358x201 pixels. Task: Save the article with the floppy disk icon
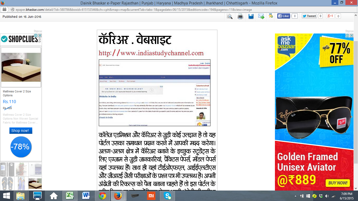(251, 16)
